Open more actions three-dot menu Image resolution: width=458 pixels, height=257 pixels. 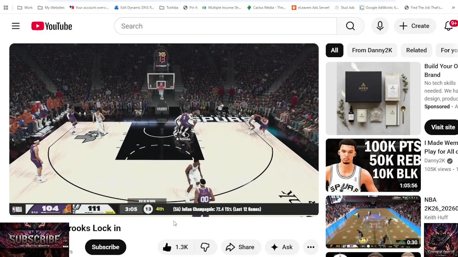311,247
